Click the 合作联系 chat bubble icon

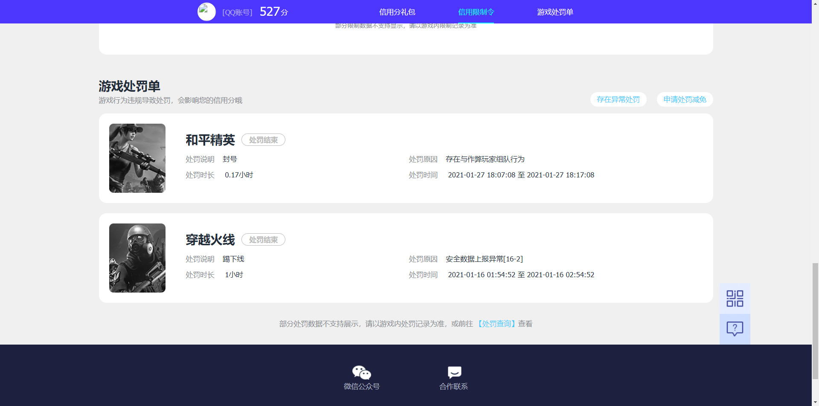tap(454, 372)
